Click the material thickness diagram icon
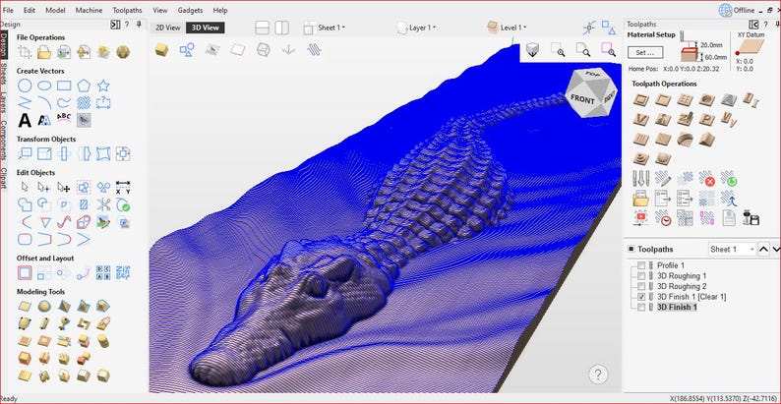Screen dimensions: 781x404 click(x=690, y=52)
